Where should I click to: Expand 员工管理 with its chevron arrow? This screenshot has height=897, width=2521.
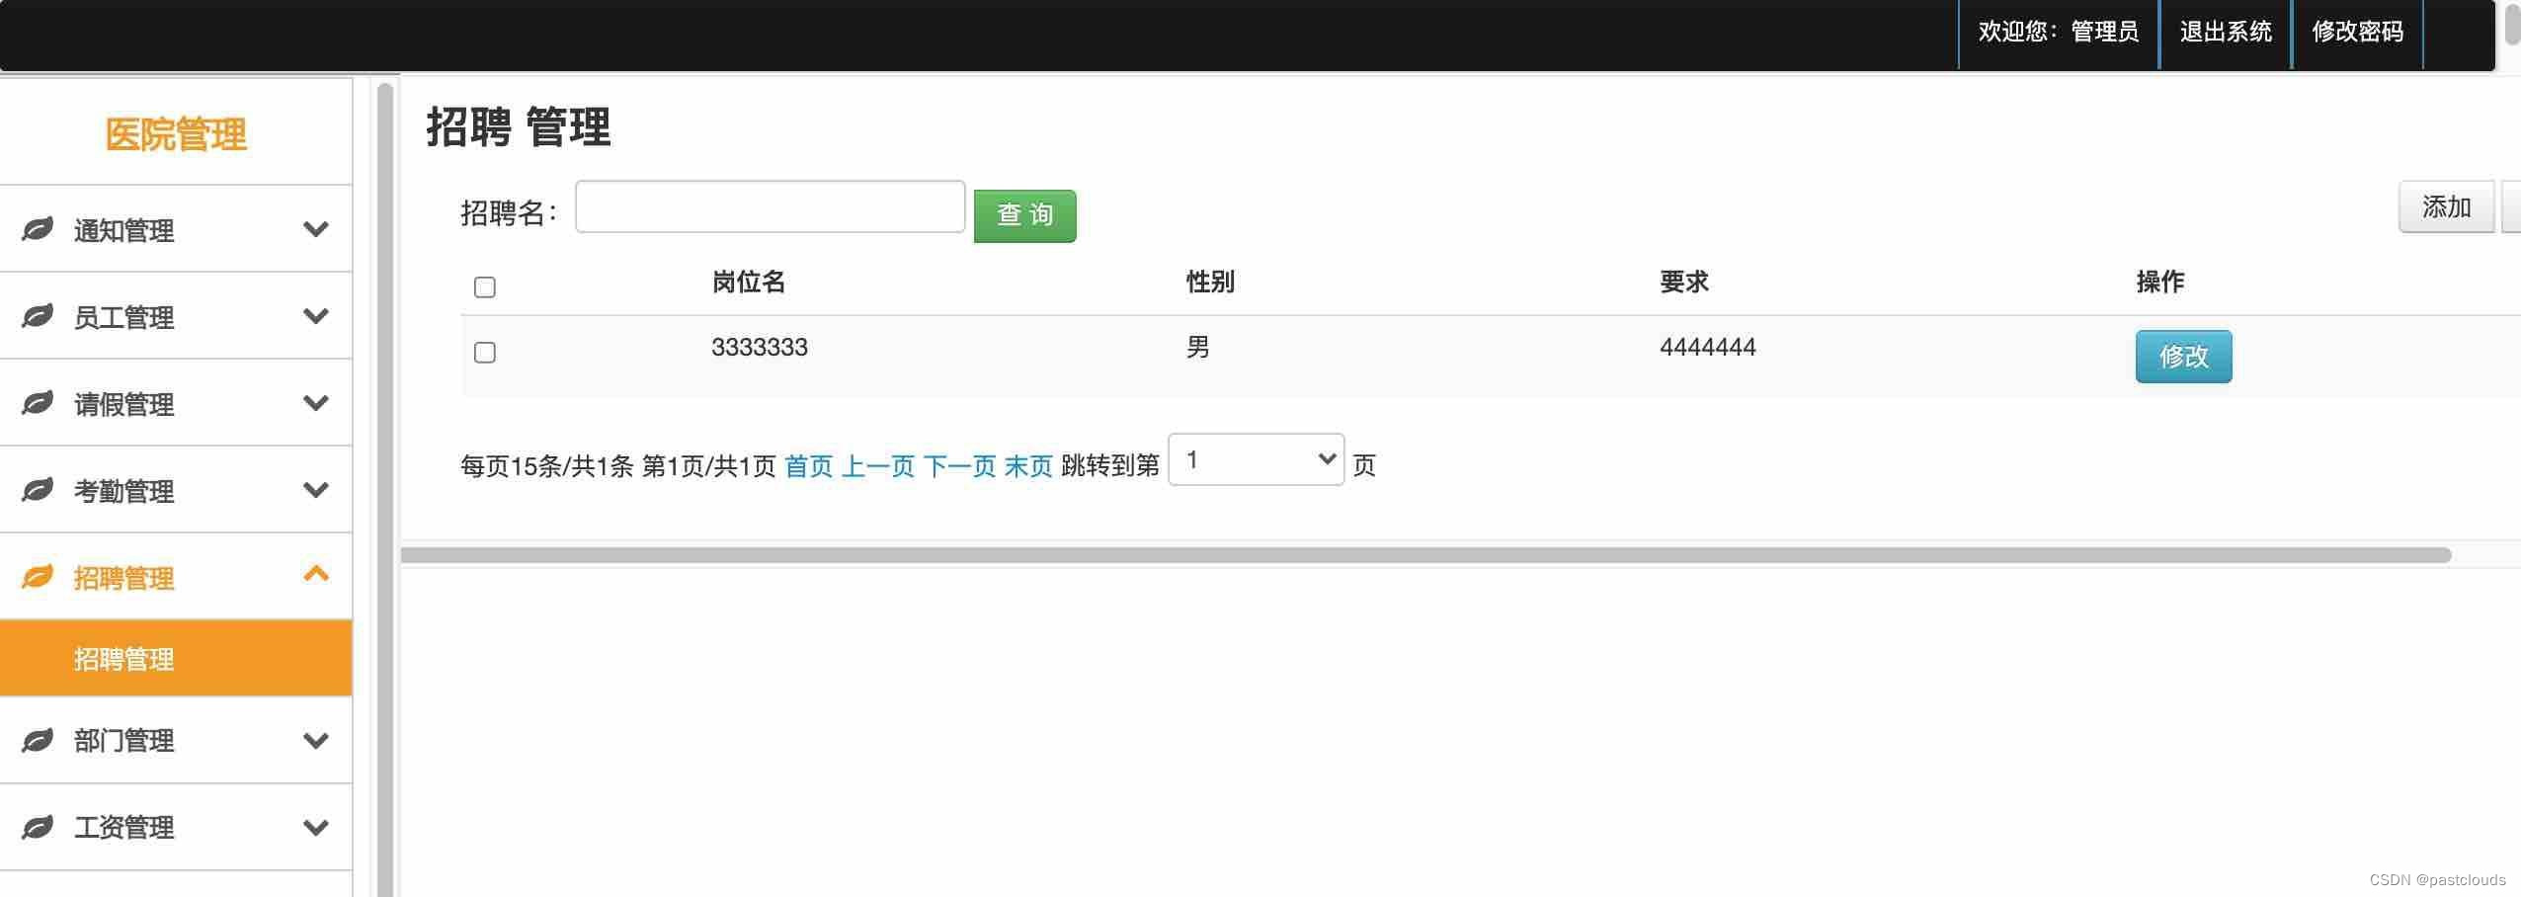[316, 316]
